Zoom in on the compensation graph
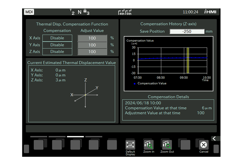This screenshot has height=165, width=252. click(149, 145)
